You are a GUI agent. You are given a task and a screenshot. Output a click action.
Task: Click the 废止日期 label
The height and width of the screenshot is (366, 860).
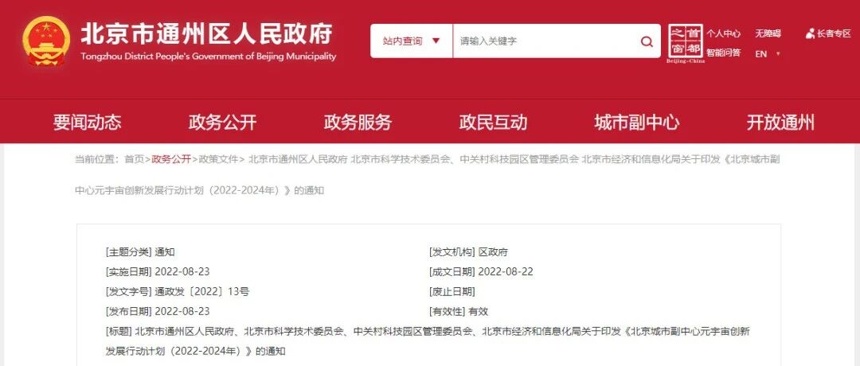(452, 292)
